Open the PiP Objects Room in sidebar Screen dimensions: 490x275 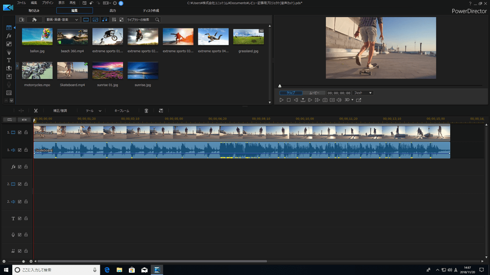[9, 44]
